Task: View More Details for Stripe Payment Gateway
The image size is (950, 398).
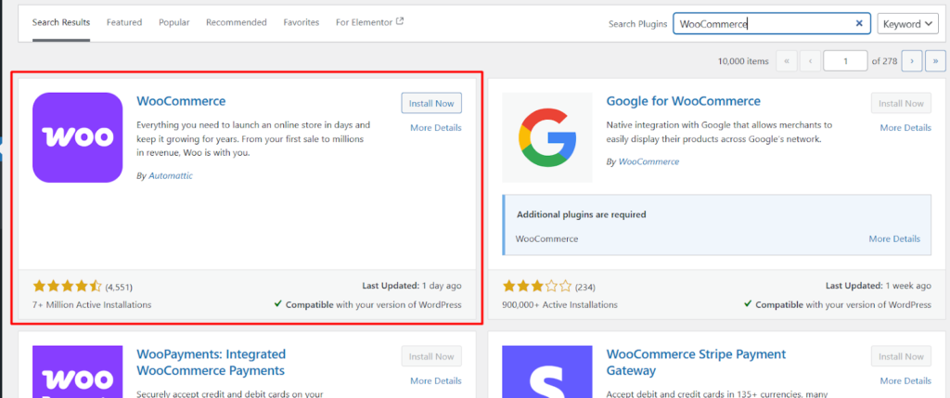Action: 905,381
